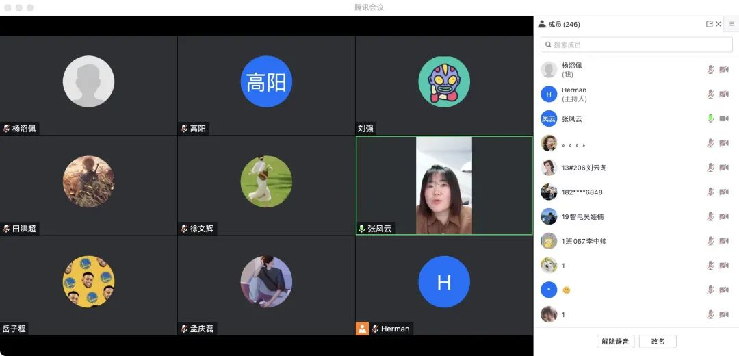The width and height of the screenshot is (739, 356).
Task: Click the muted mic icon for 13#206刘云冬
Action: tap(710, 168)
